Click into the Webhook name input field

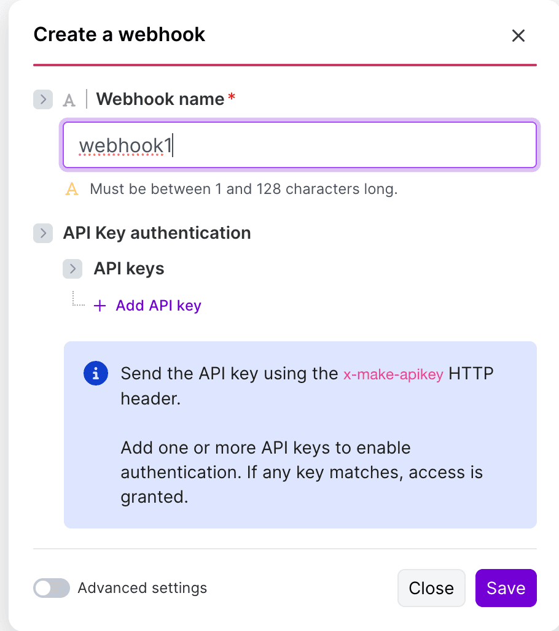point(300,145)
